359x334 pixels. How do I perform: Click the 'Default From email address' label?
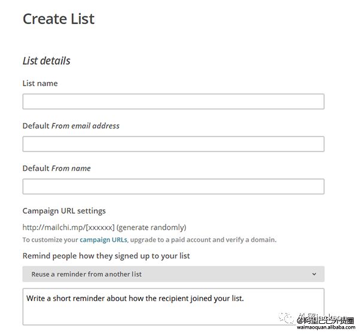(71, 126)
